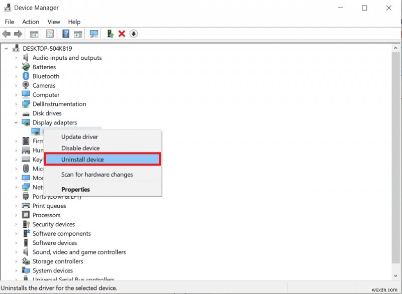
Task: Click the Properties toolbar icon
Action: pyautogui.click(x=50, y=34)
